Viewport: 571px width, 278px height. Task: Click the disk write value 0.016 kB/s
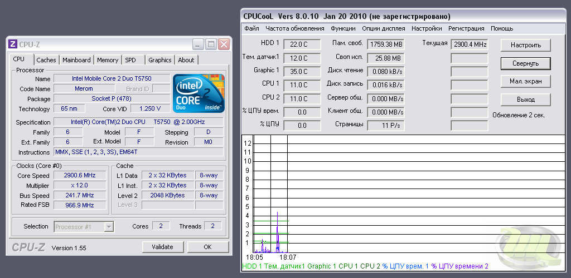pos(386,85)
